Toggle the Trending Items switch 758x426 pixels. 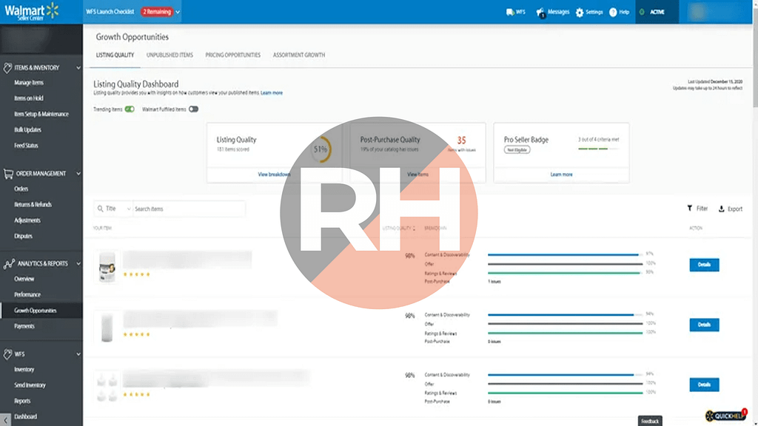tap(130, 109)
